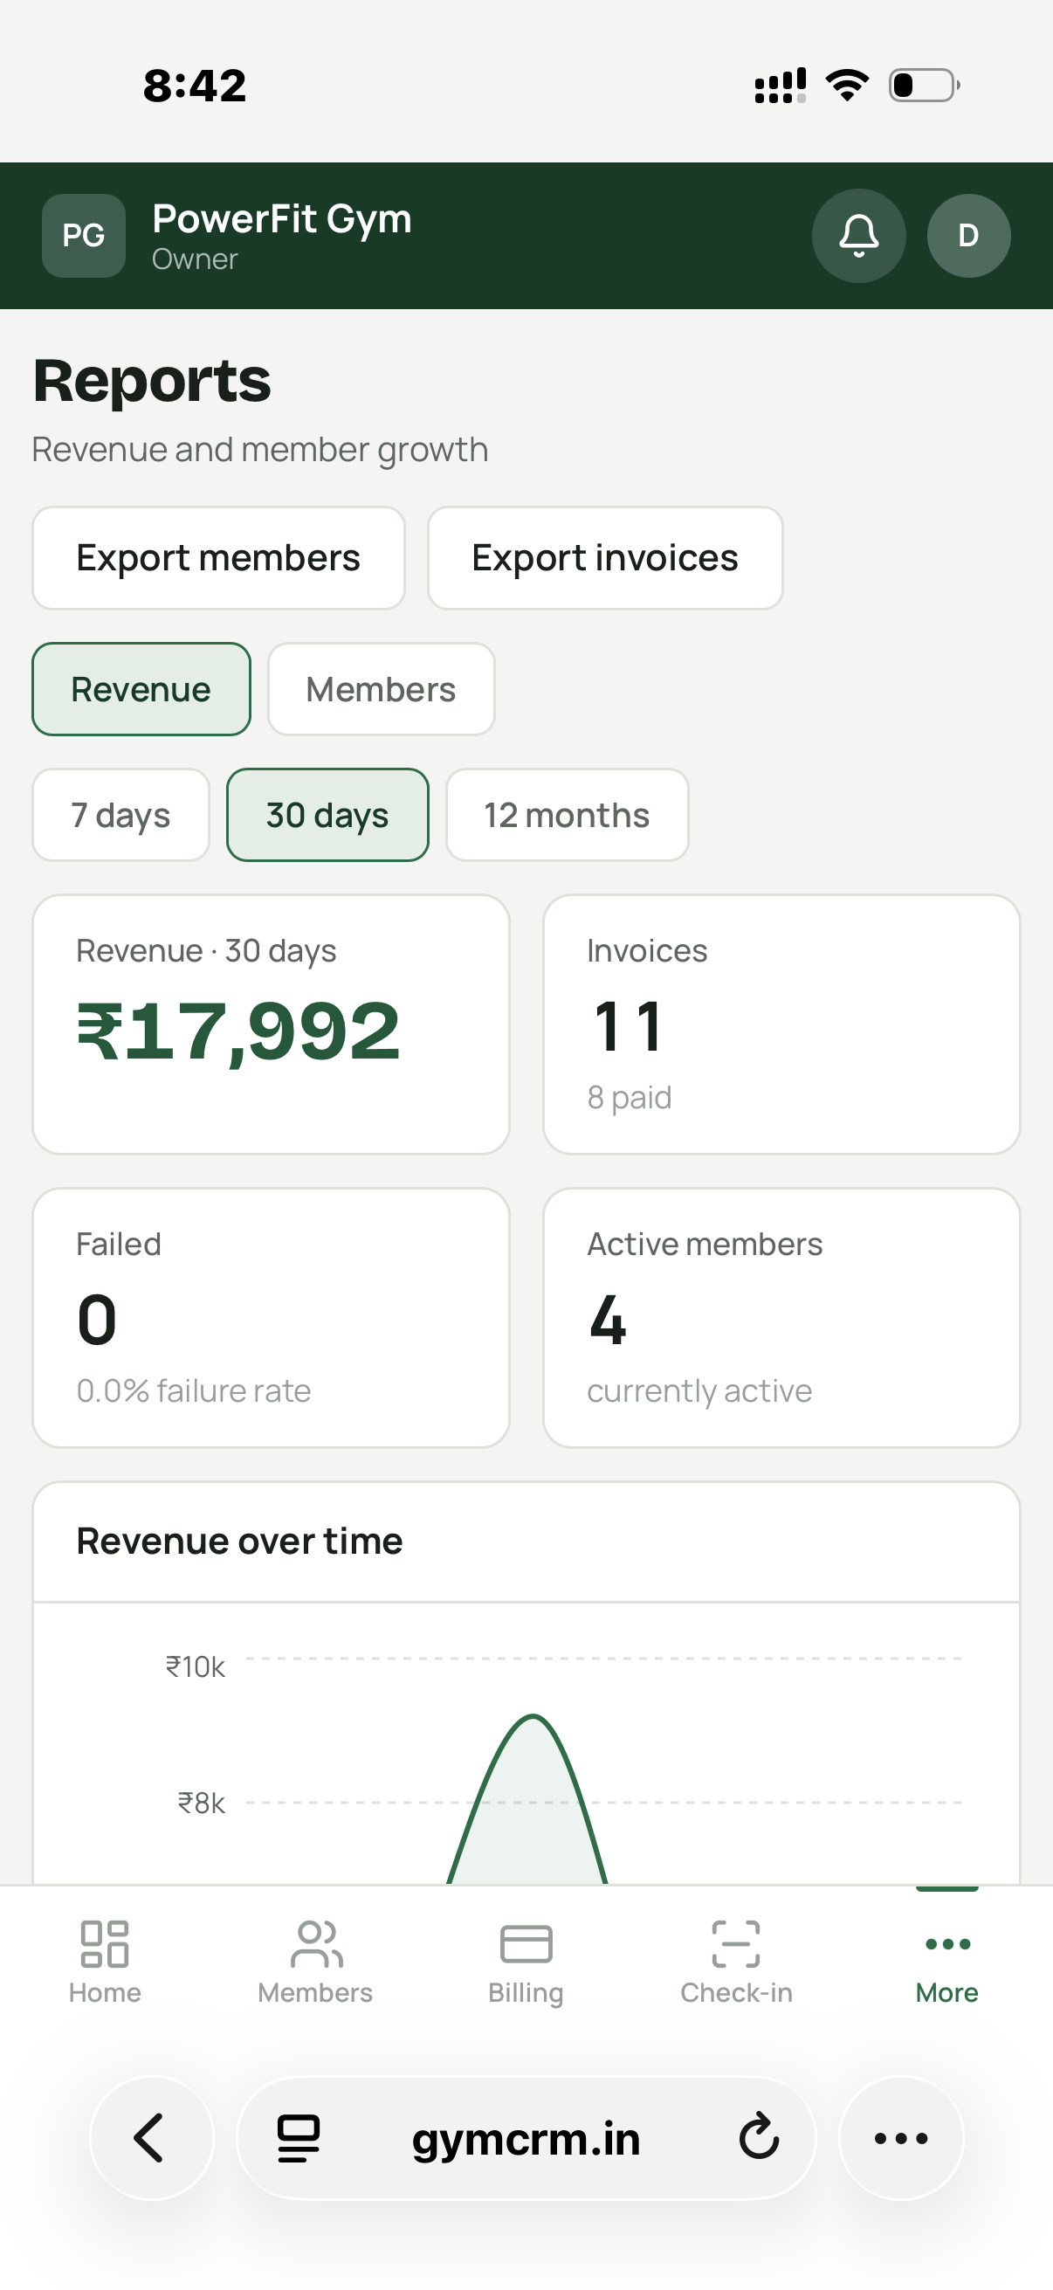
Task: Open Members in bottom navigation bar
Action: [x=315, y=1962]
